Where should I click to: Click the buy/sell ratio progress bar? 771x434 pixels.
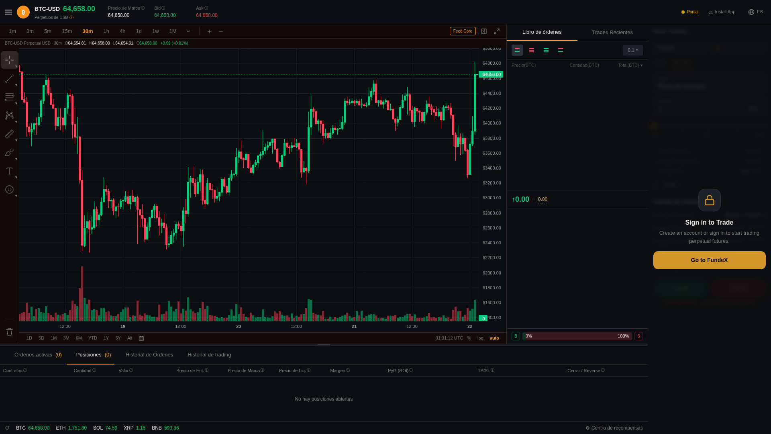(577, 336)
